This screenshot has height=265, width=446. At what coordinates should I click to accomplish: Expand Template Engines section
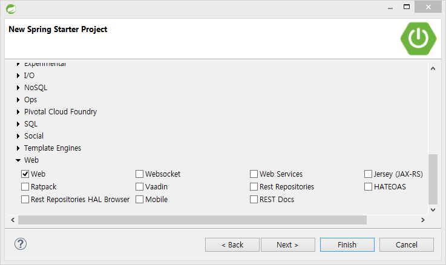[x=18, y=148]
